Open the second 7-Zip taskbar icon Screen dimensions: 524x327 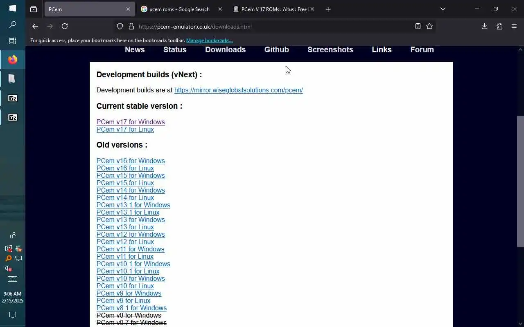click(13, 118)
